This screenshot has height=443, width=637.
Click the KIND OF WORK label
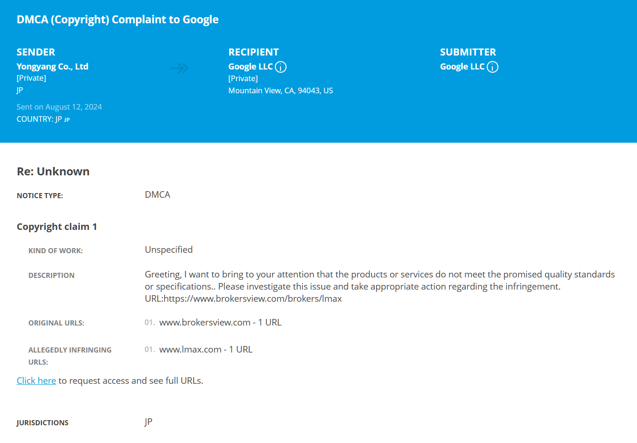(56, 250)
